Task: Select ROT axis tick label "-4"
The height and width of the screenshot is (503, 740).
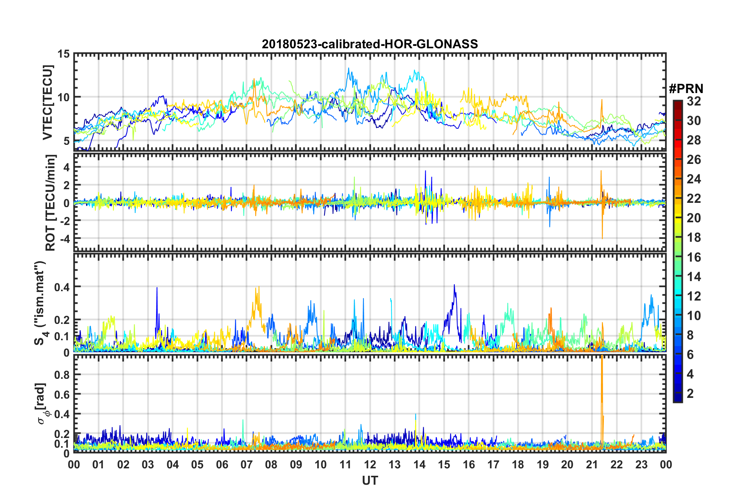Action: click(x=64, y=238)
